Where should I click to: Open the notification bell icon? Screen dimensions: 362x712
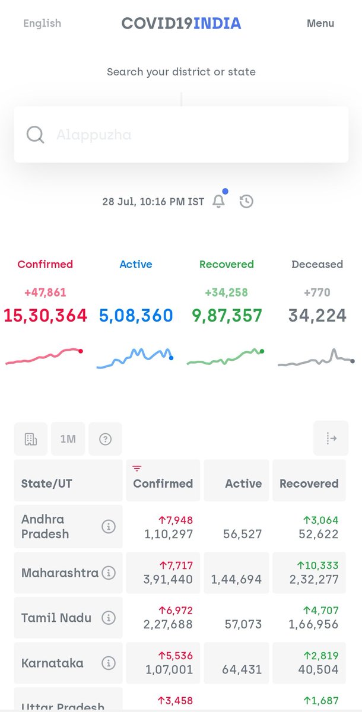219,201
